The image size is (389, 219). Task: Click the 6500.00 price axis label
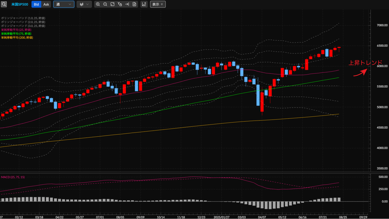(x=382, y=46)
